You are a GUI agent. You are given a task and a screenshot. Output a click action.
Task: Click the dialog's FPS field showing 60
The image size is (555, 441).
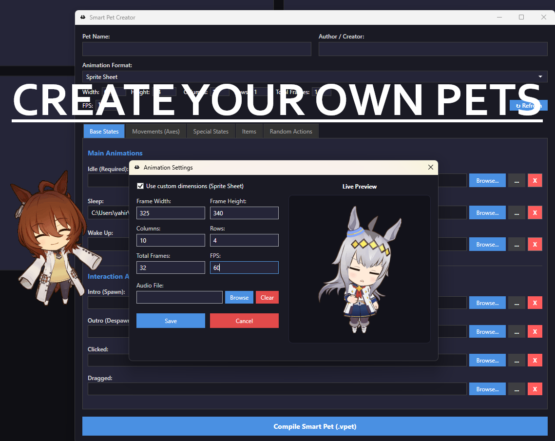[244, 268]
